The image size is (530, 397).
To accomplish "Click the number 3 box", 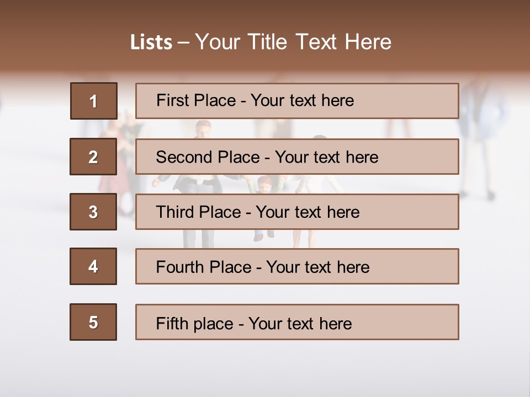I will pos(93,212).
